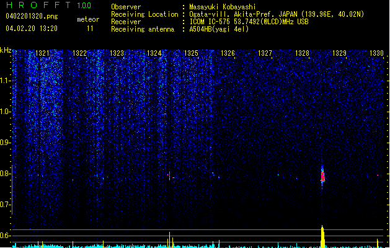
Task: Click the Ogata-vill. Akita-Pref. JAPAN coordinates text
Action: coord(277,14)
